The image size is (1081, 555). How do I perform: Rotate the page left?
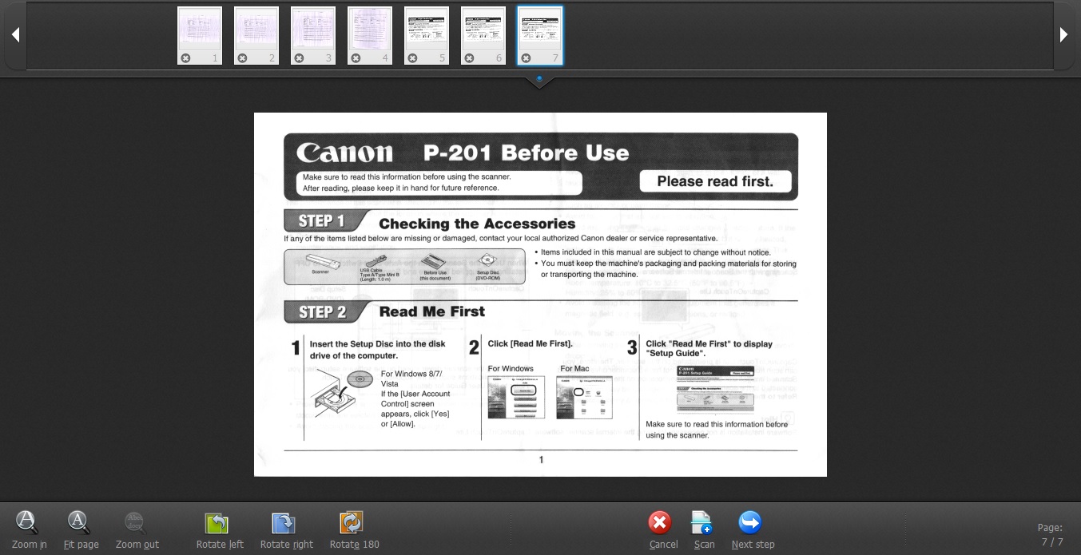217,523
